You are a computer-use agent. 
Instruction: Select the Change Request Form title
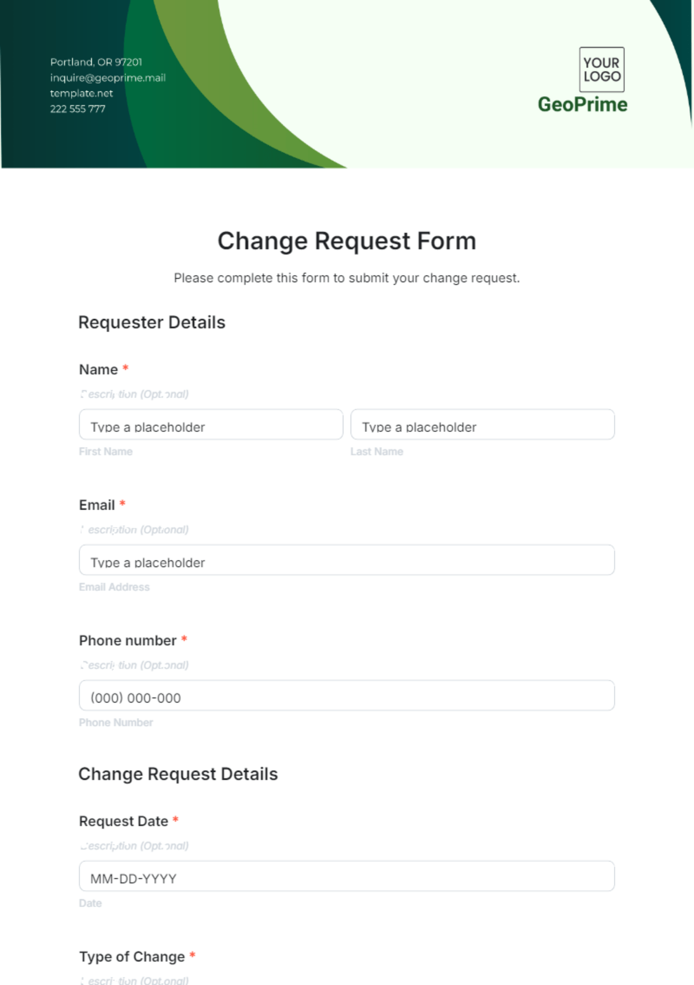point(346,241)
